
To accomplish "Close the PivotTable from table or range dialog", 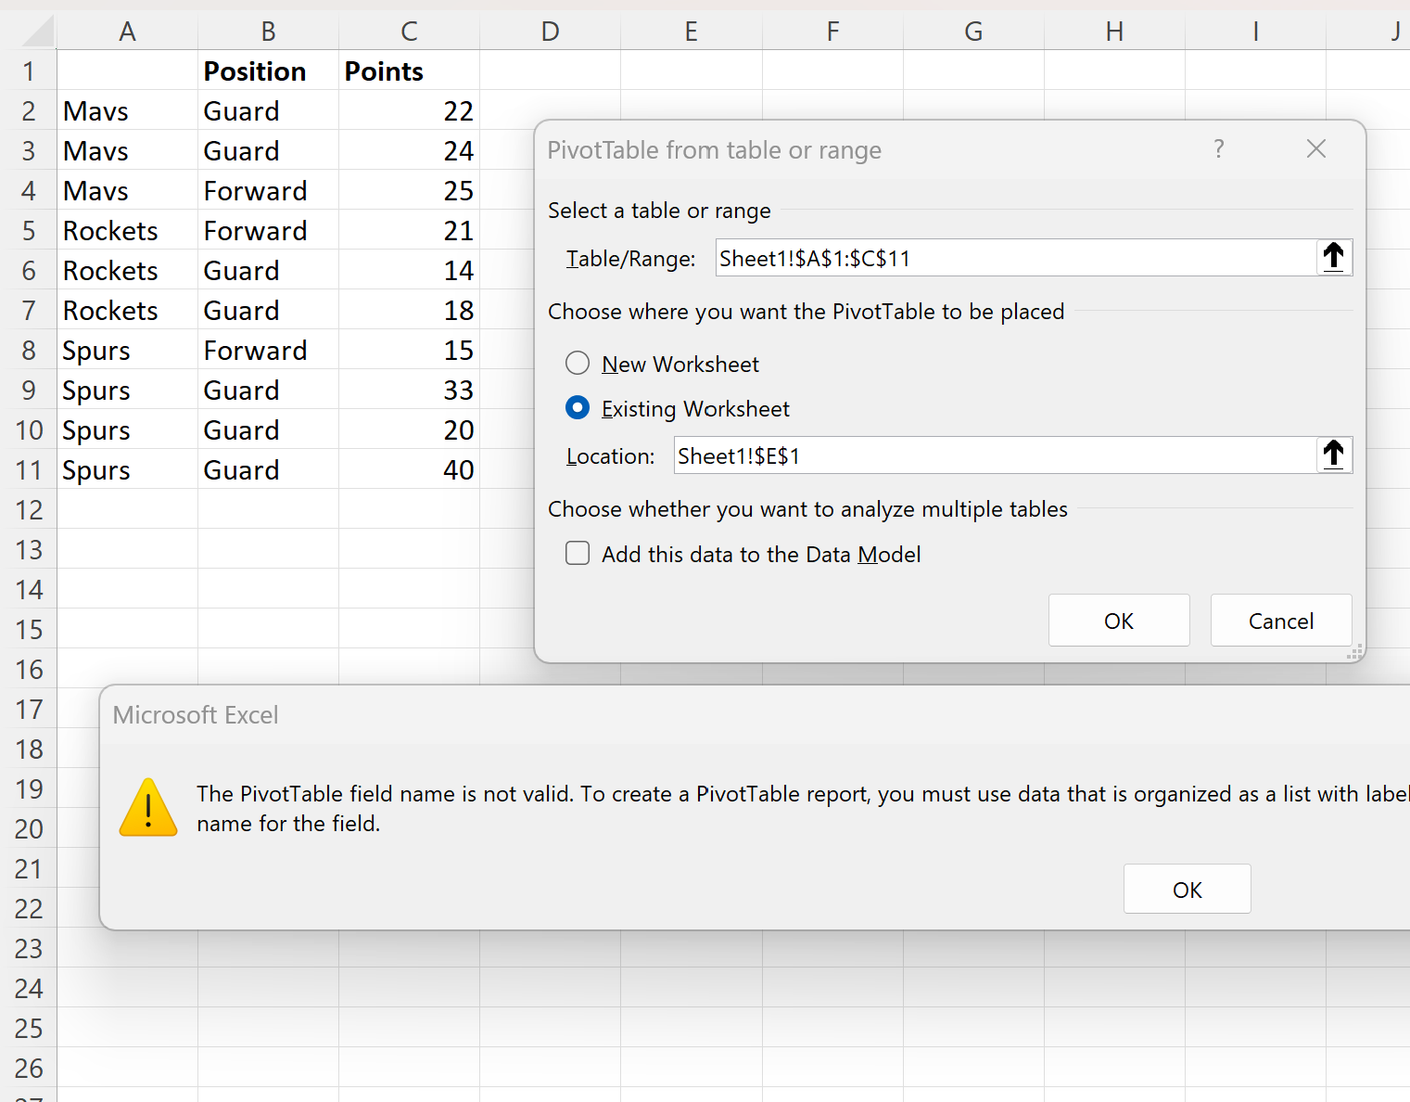I will [x=1315, y=148].
